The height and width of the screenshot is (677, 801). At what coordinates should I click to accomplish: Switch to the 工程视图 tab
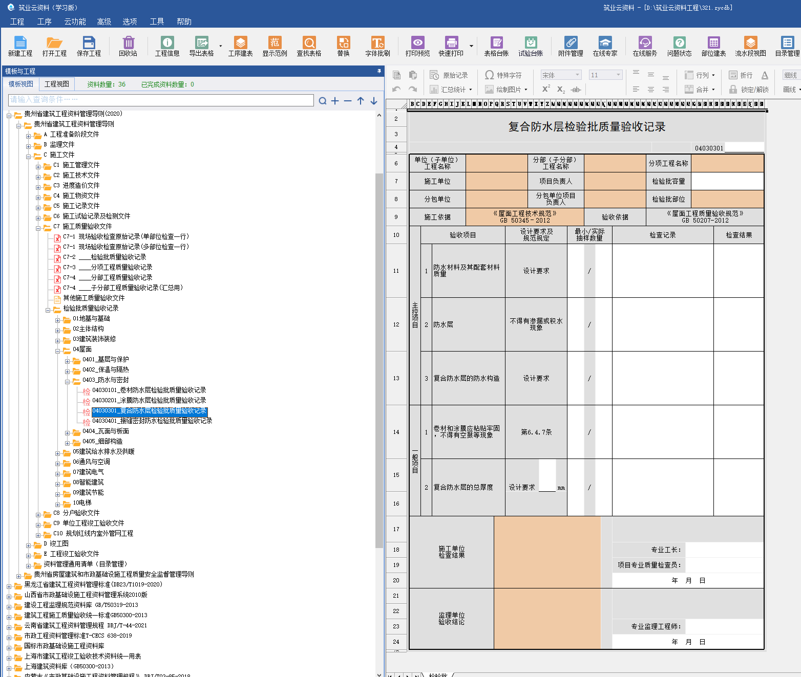57,84
